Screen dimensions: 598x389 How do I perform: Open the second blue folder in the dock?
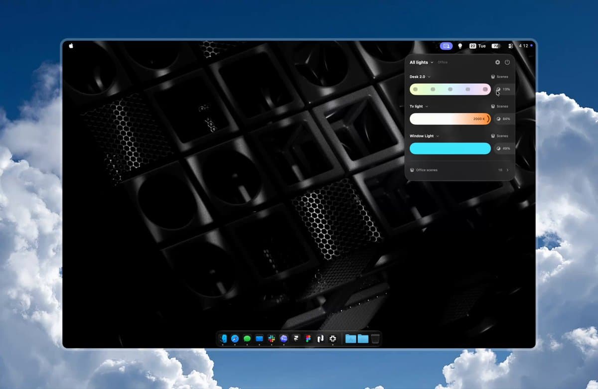tap(363, 339)
